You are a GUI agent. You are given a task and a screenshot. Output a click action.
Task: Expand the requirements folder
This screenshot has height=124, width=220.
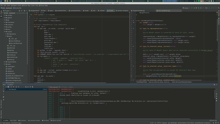4,62
